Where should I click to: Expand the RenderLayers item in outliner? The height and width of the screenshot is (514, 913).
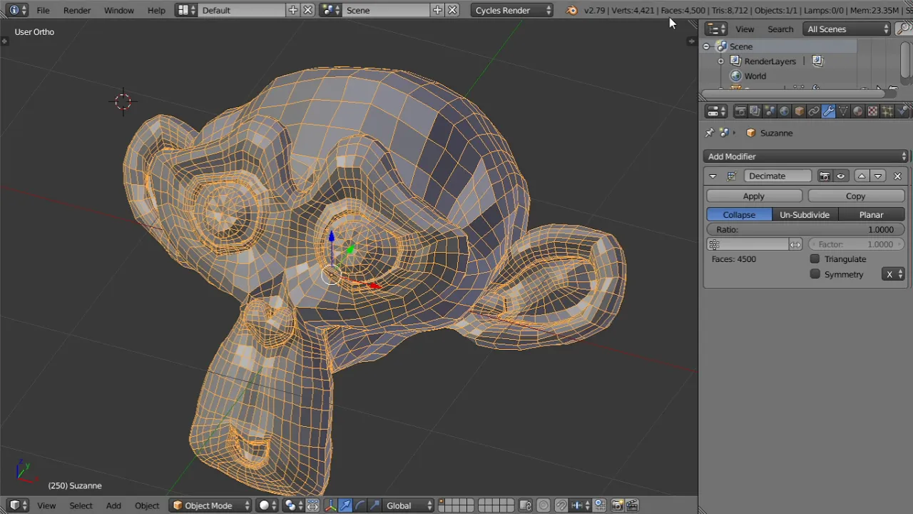click(x=720, y=61)
